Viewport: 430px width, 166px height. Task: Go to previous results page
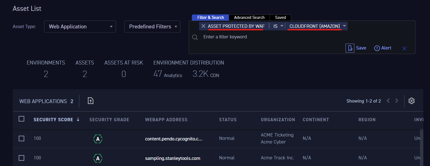tap(388, 101)
